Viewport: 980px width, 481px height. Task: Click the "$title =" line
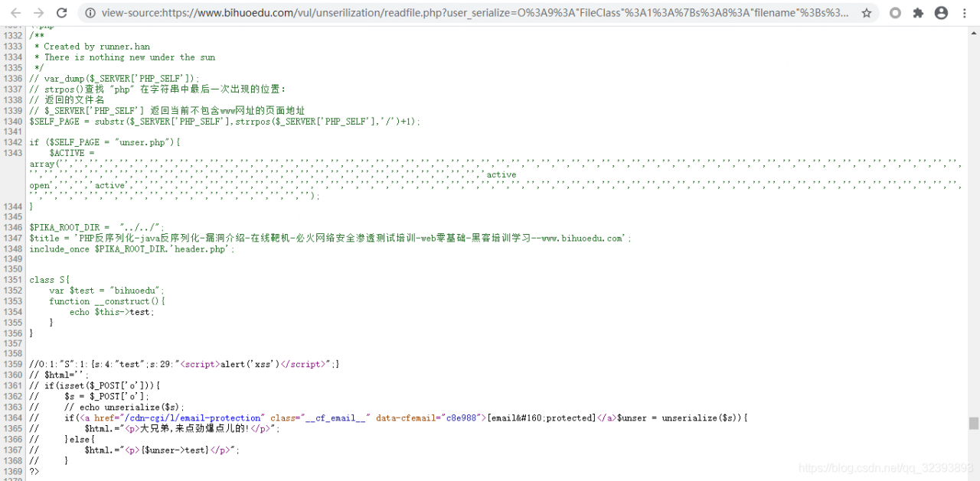point(331,238)
